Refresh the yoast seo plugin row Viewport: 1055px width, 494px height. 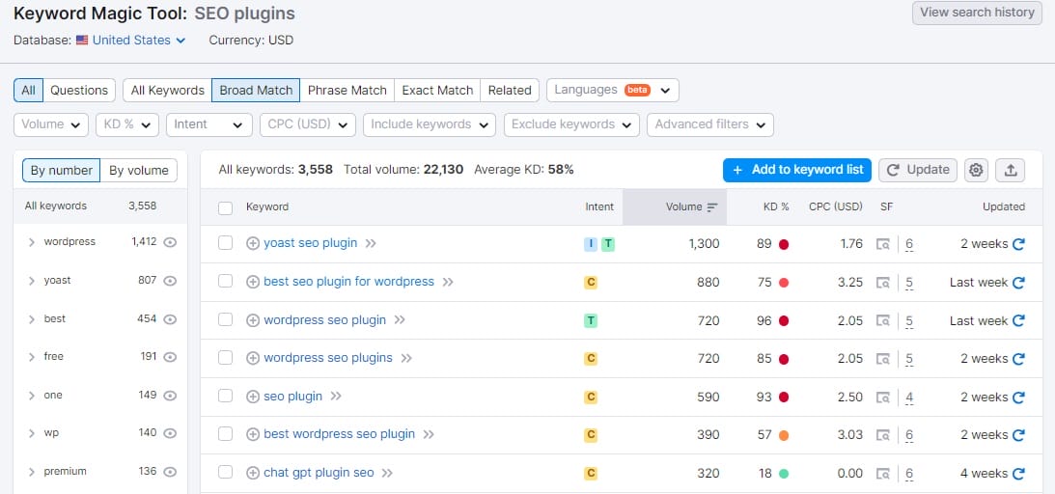1018,244
